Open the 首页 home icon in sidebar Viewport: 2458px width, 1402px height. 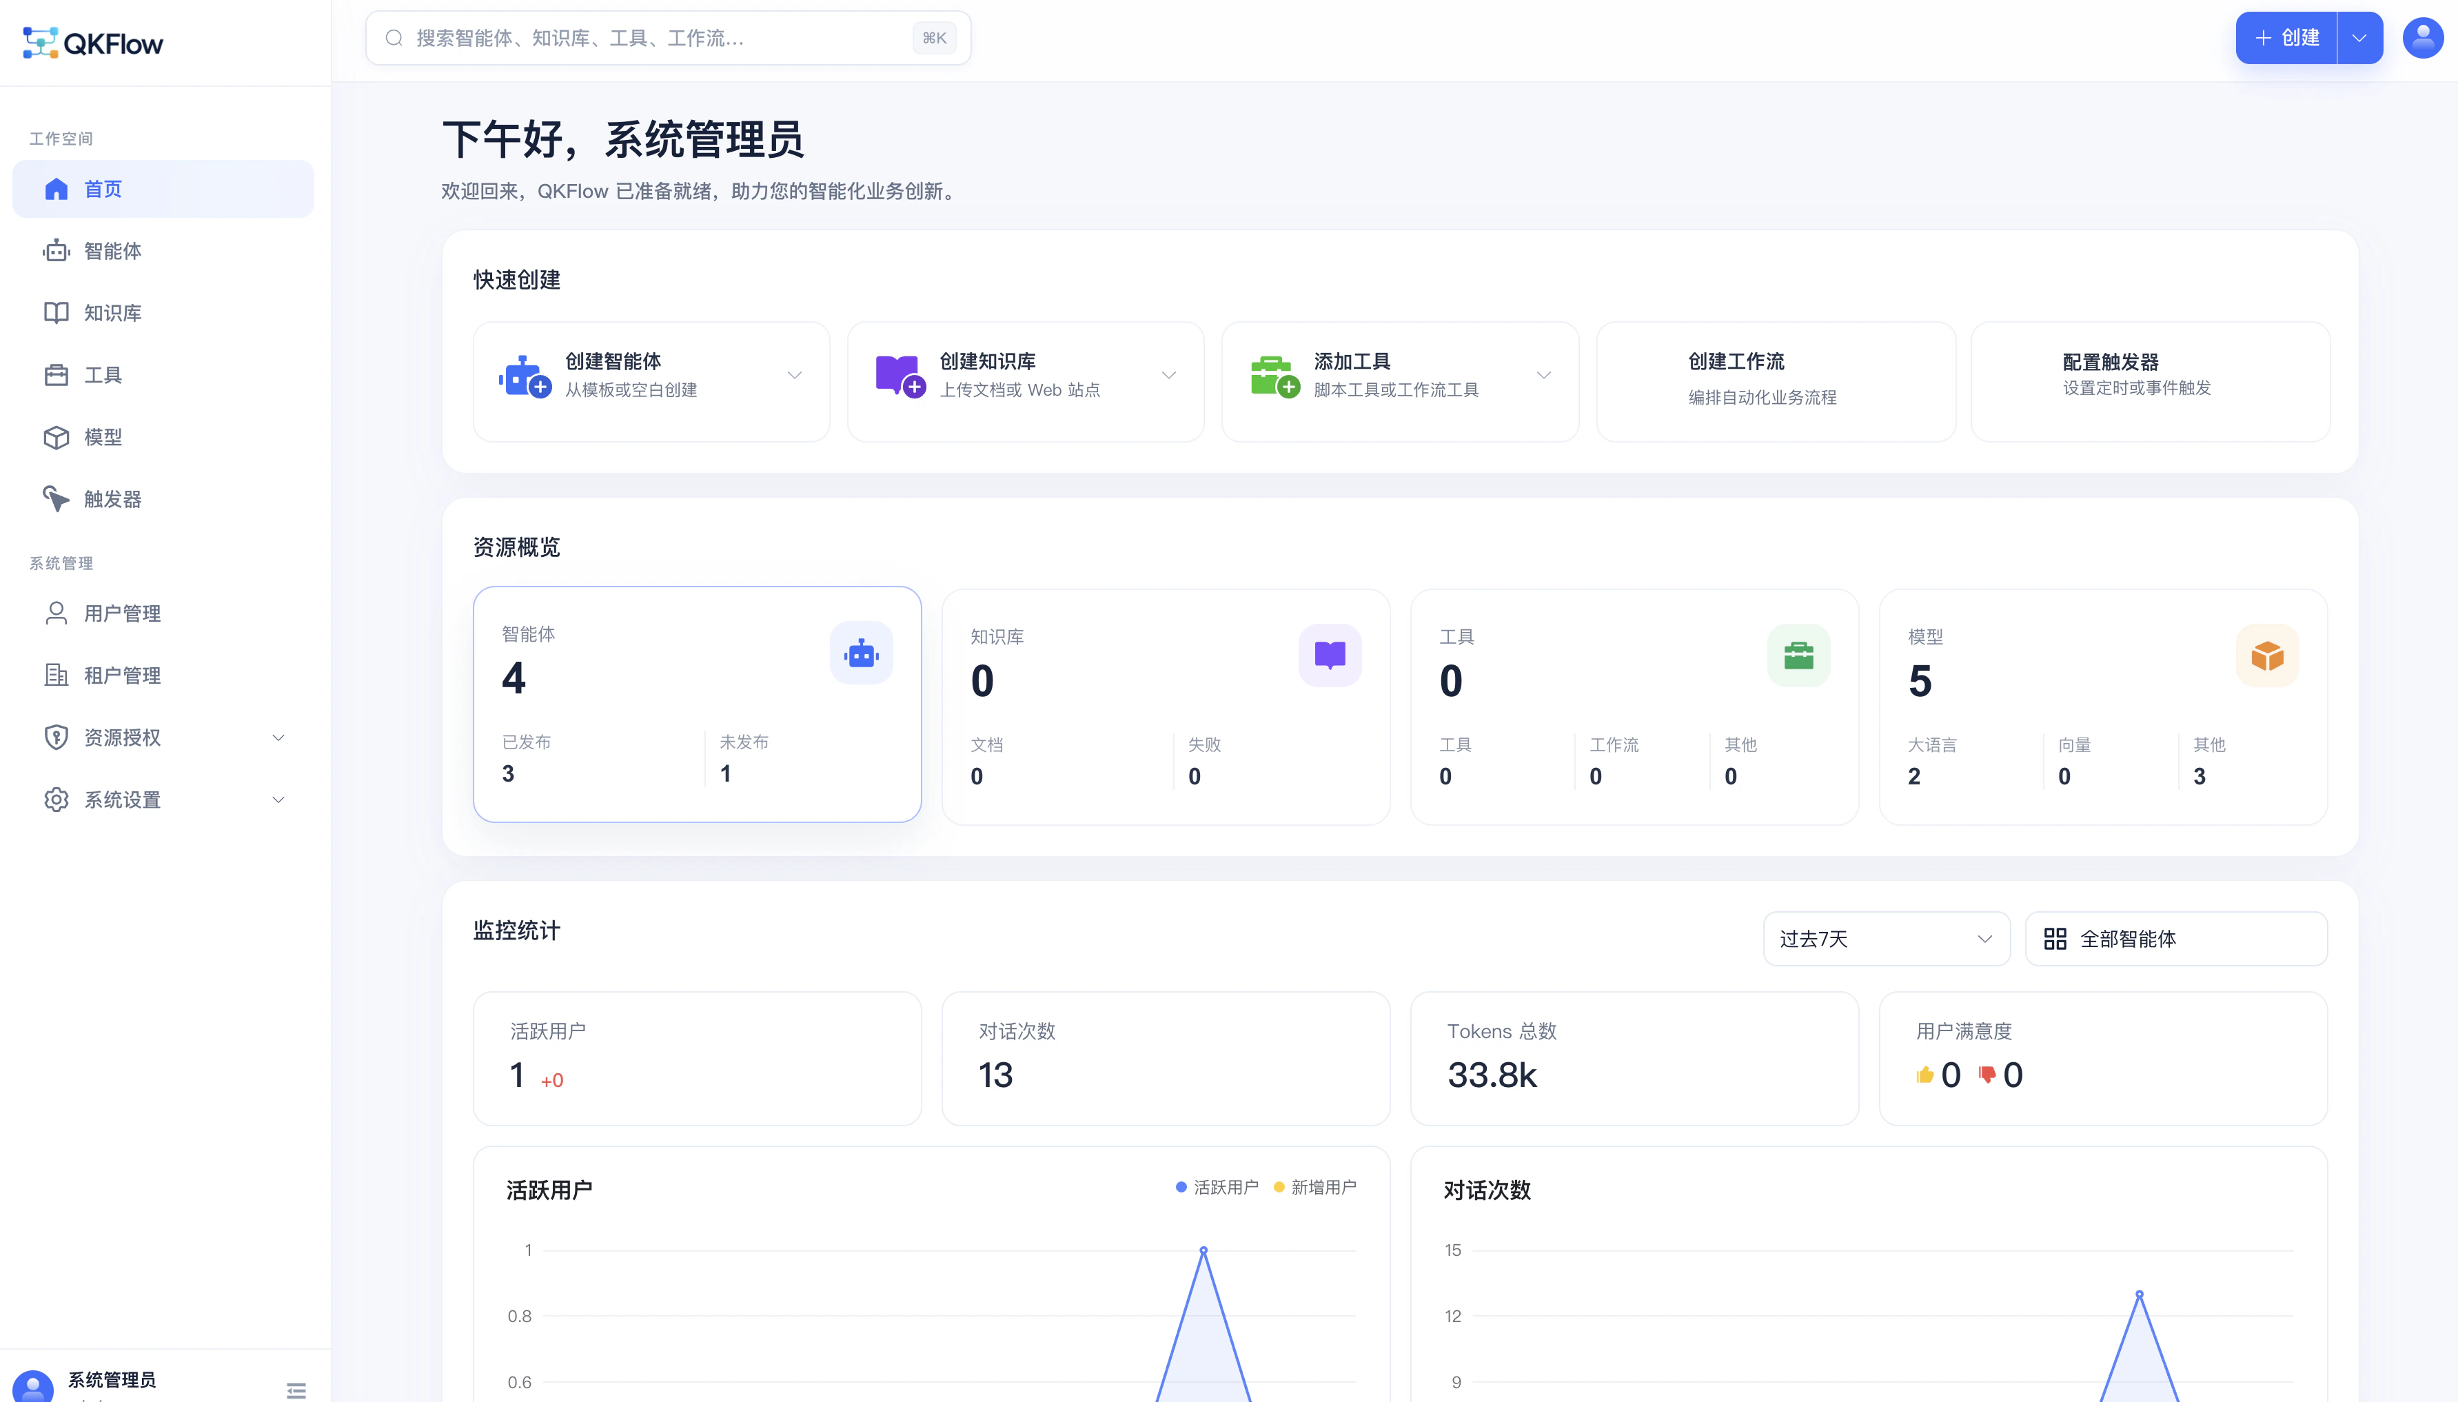57,189
